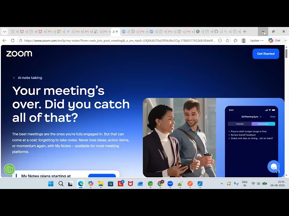Click the battery icon in system tray
Viewport: 289px width, 216px height.
tap(265, 184)
